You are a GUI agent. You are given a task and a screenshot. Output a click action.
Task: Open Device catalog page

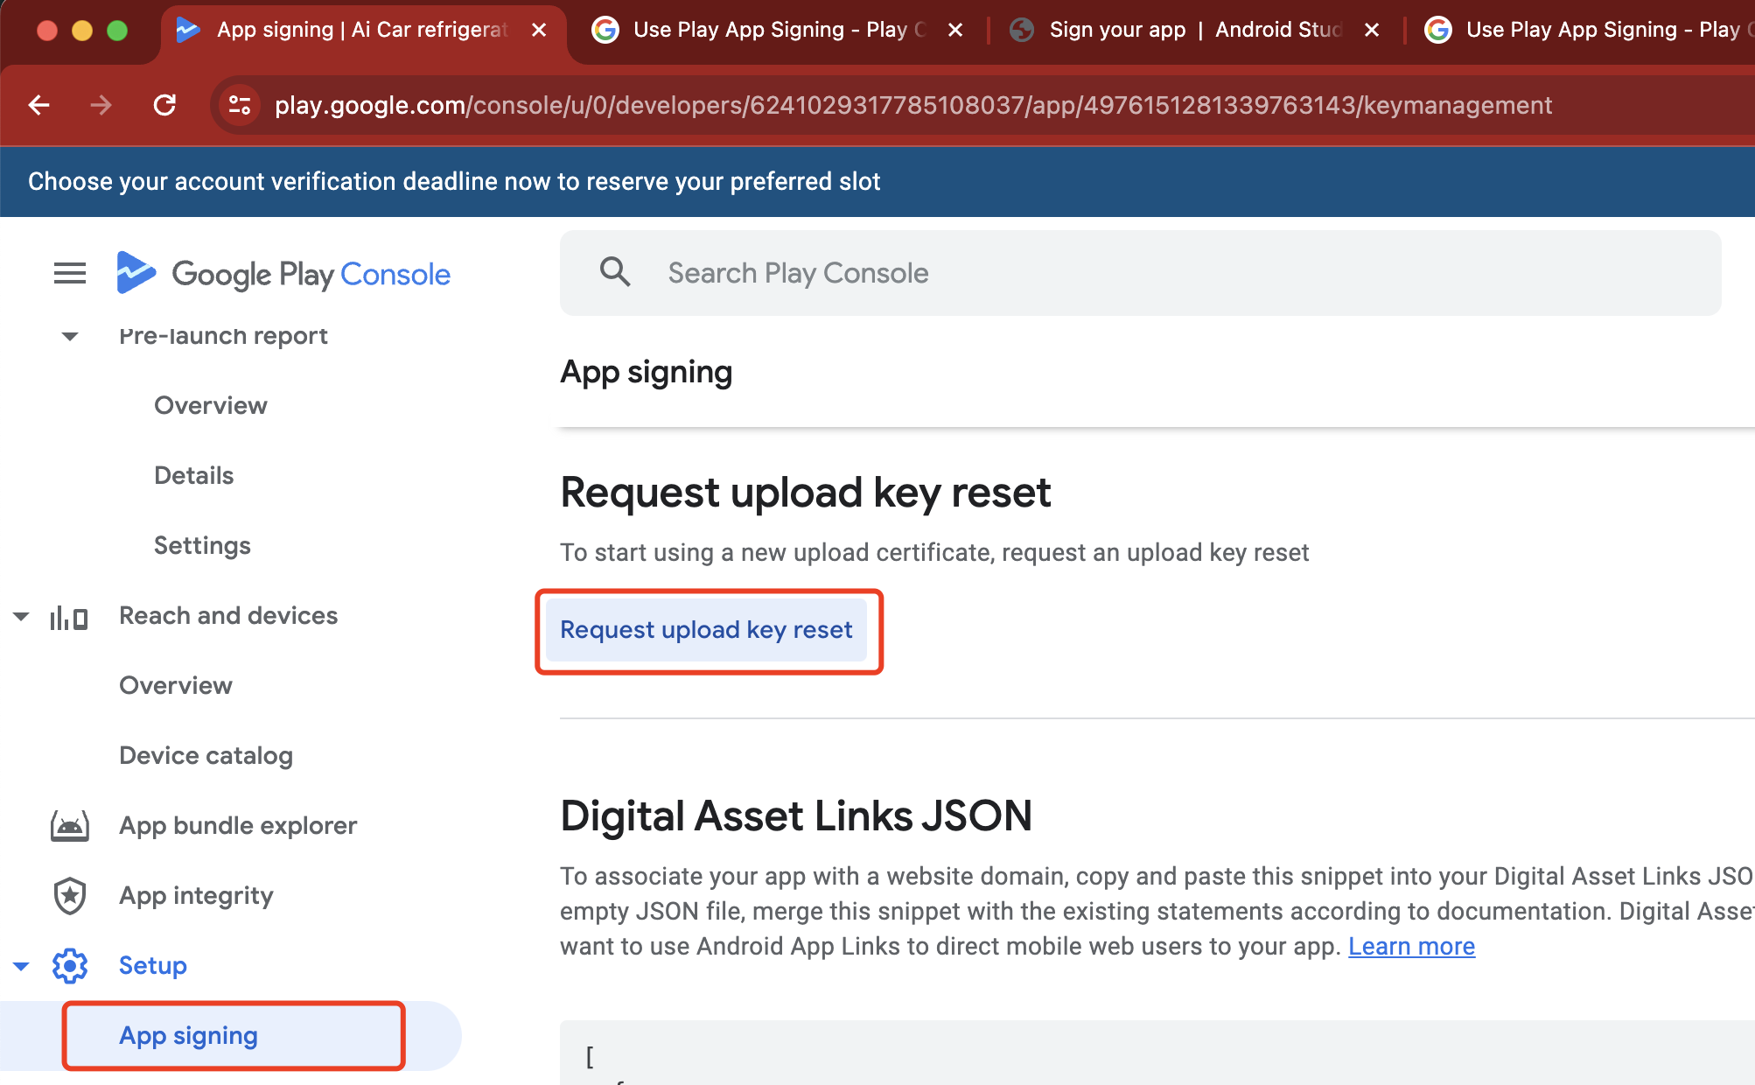pos(206,756)
